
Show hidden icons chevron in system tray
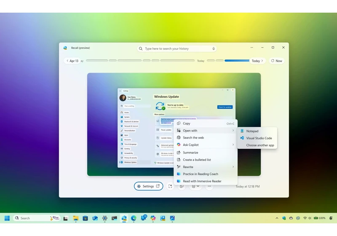point(277,218)
